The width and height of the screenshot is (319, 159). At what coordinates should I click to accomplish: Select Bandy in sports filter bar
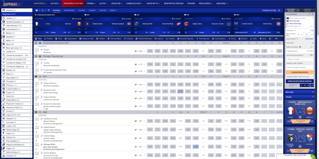(x=232, y=38)
